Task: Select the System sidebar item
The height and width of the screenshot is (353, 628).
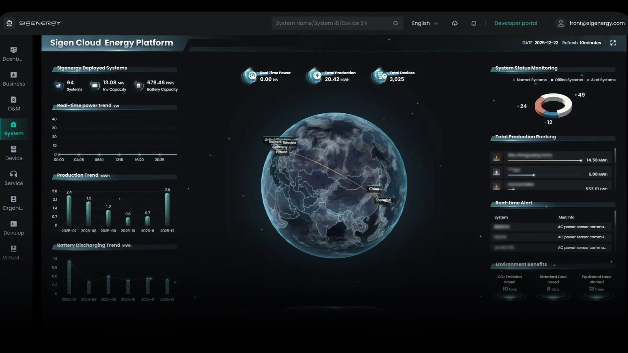Action: point(13,128)
